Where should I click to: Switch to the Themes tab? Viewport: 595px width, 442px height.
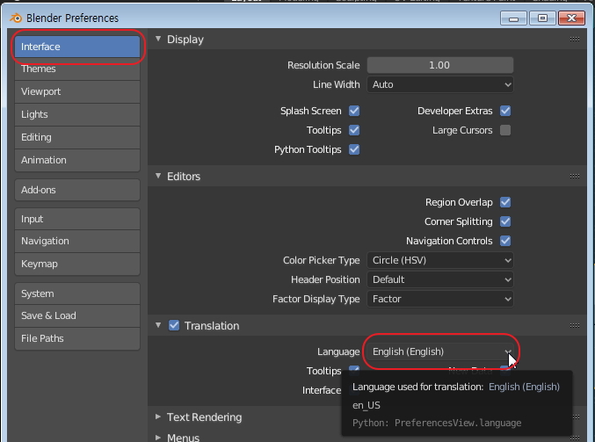77,69
